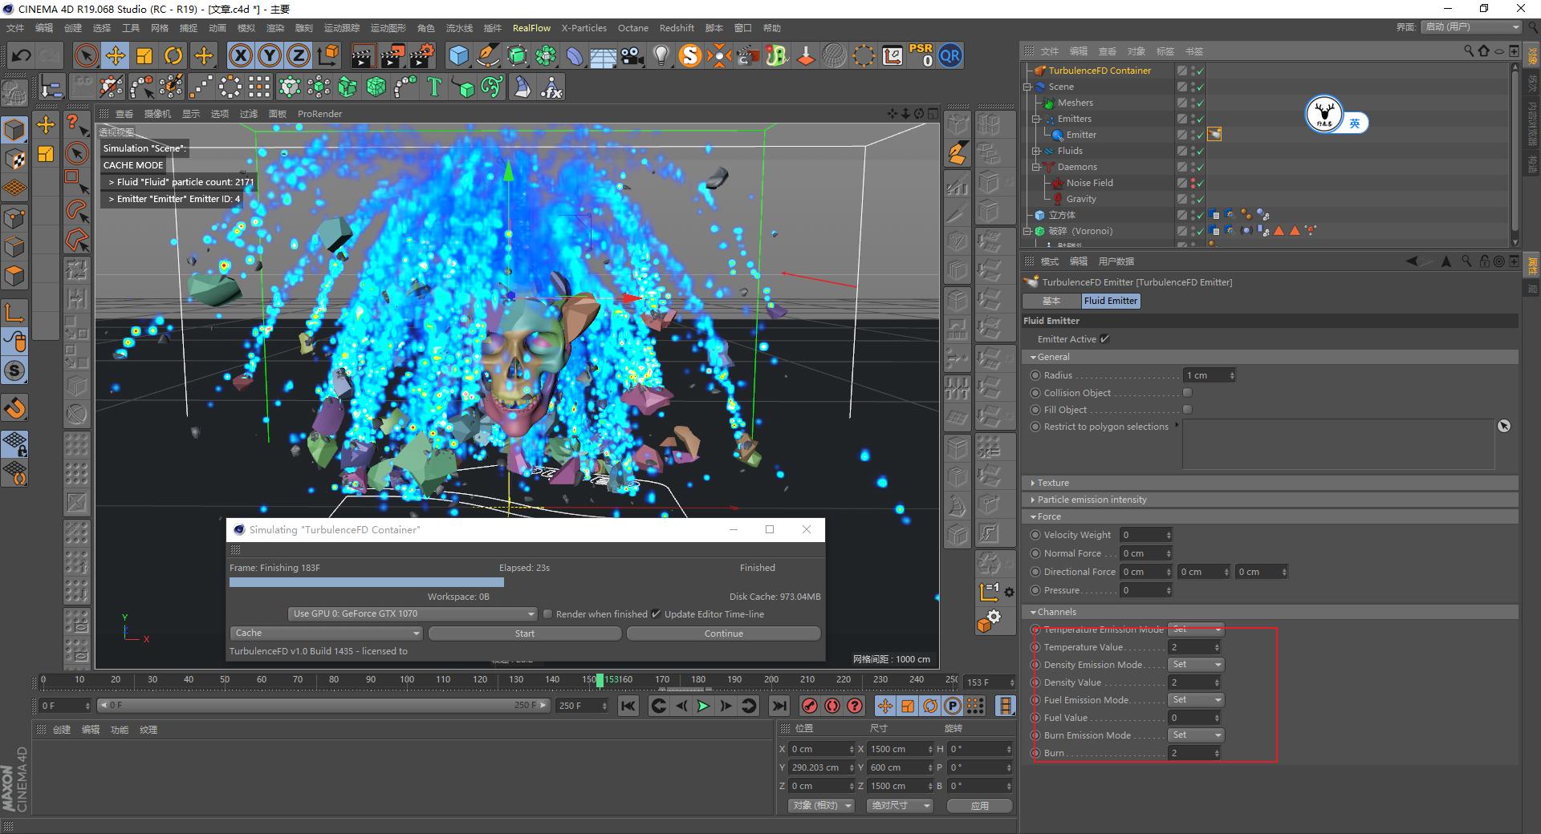Activate the Move tool in the toolbar
Screen dimensions: 1541x834
[x=115, y=55]
